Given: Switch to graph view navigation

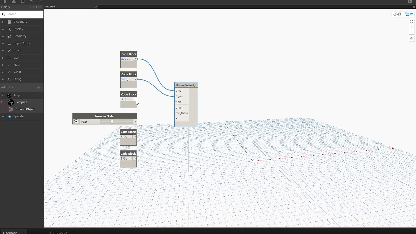Looking at the screenshot, I should (409, 14).
